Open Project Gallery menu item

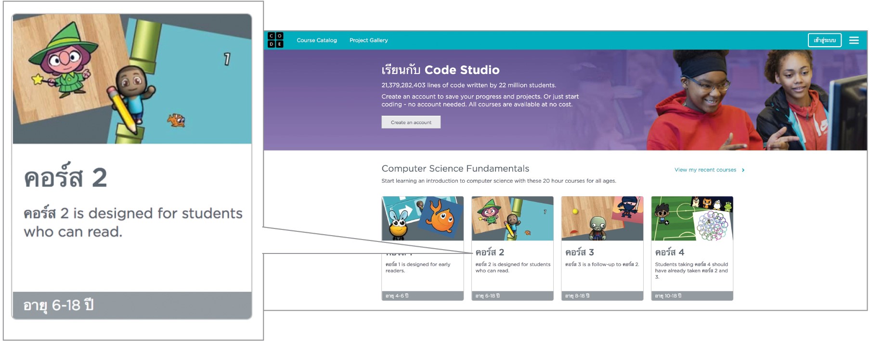pos(368,40)
